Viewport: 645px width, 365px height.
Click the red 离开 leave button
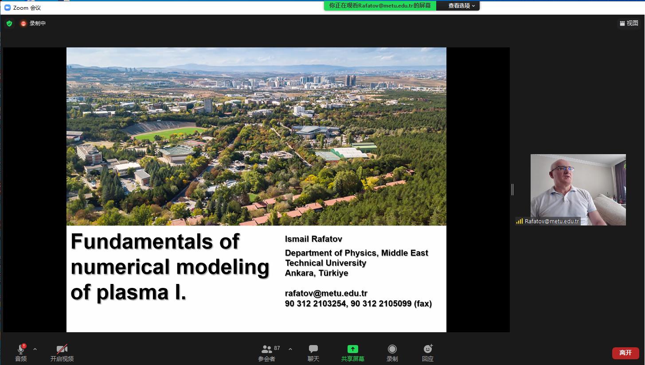[625, 353]
